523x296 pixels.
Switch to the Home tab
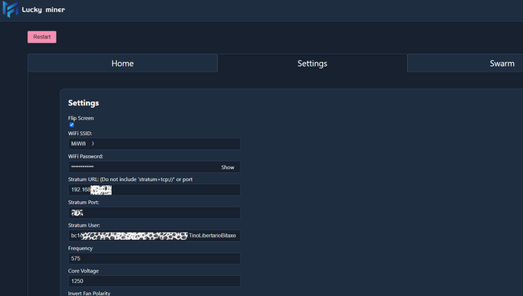(122, 64)
